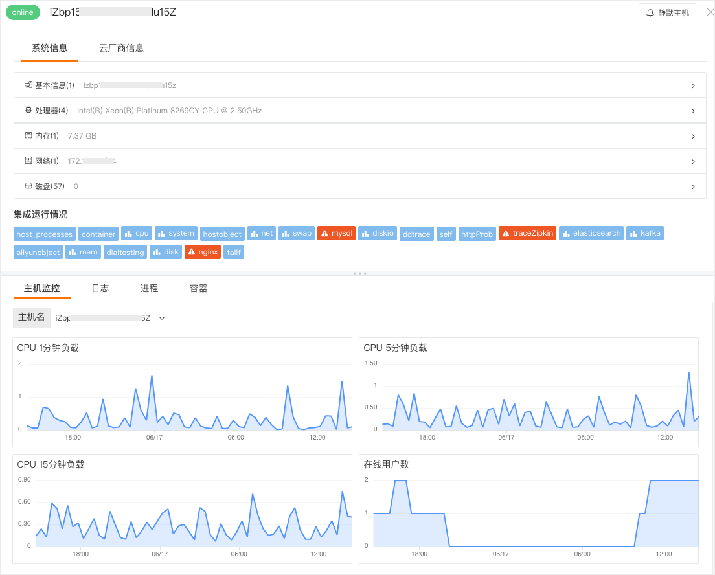
Task: Click the container integration tag
Action: coord(98,234)
